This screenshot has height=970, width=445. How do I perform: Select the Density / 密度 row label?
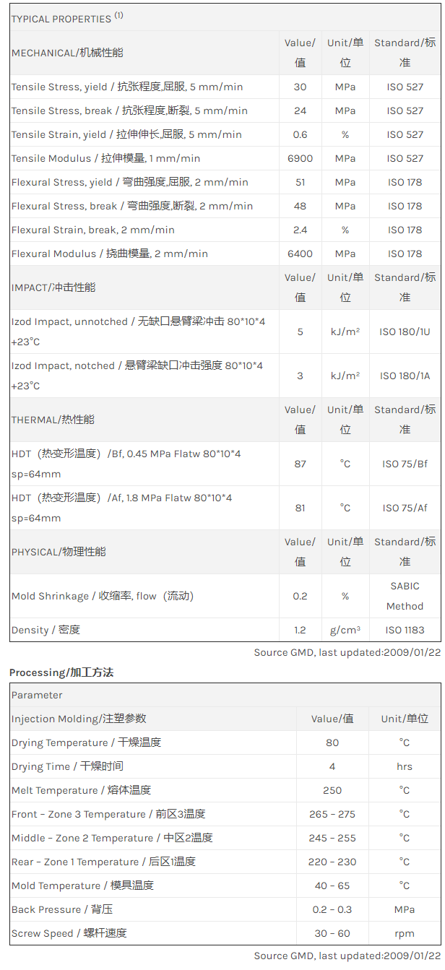[46, 630]
